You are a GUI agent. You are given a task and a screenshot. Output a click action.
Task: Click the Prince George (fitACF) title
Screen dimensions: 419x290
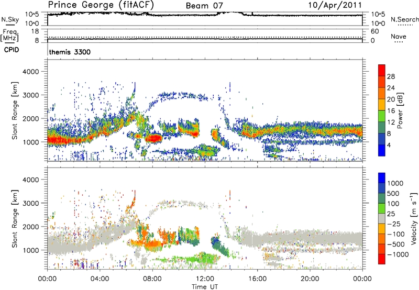pyautogui.click(x=101, y=5)
